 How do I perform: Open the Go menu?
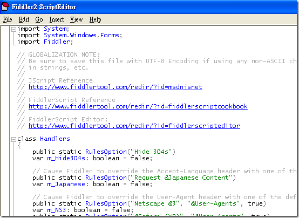click(39, 19)
